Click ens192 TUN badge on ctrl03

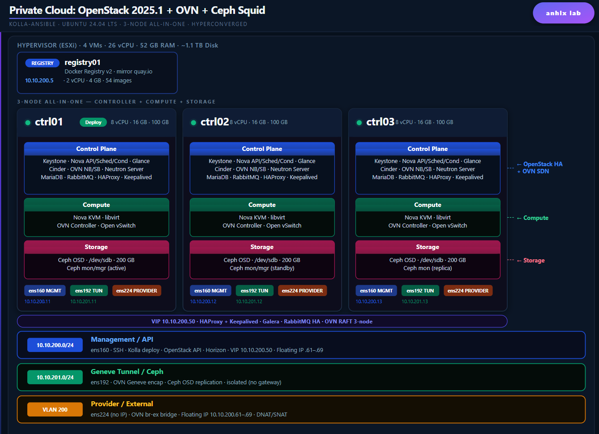coord(420,291)
